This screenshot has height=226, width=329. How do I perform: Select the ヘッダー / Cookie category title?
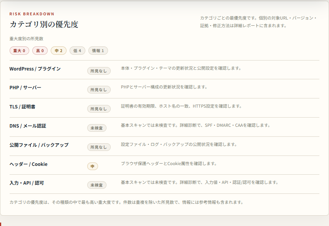point(28,164)
